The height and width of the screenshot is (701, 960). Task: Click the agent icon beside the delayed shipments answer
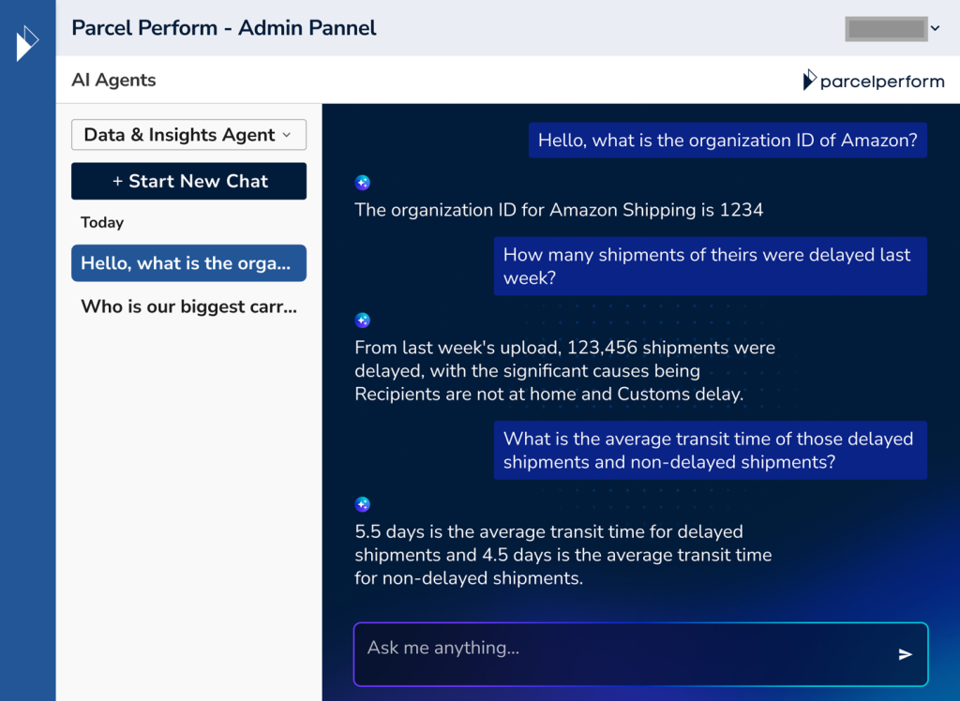(x=363, y=320)
